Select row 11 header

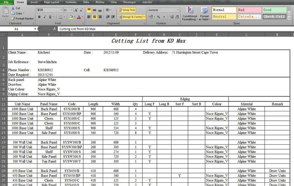pos(4,104)
